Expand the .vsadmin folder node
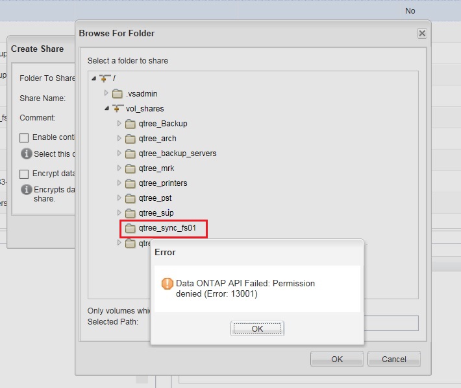This screenshot has width=461, height=388. pos(106,94)
